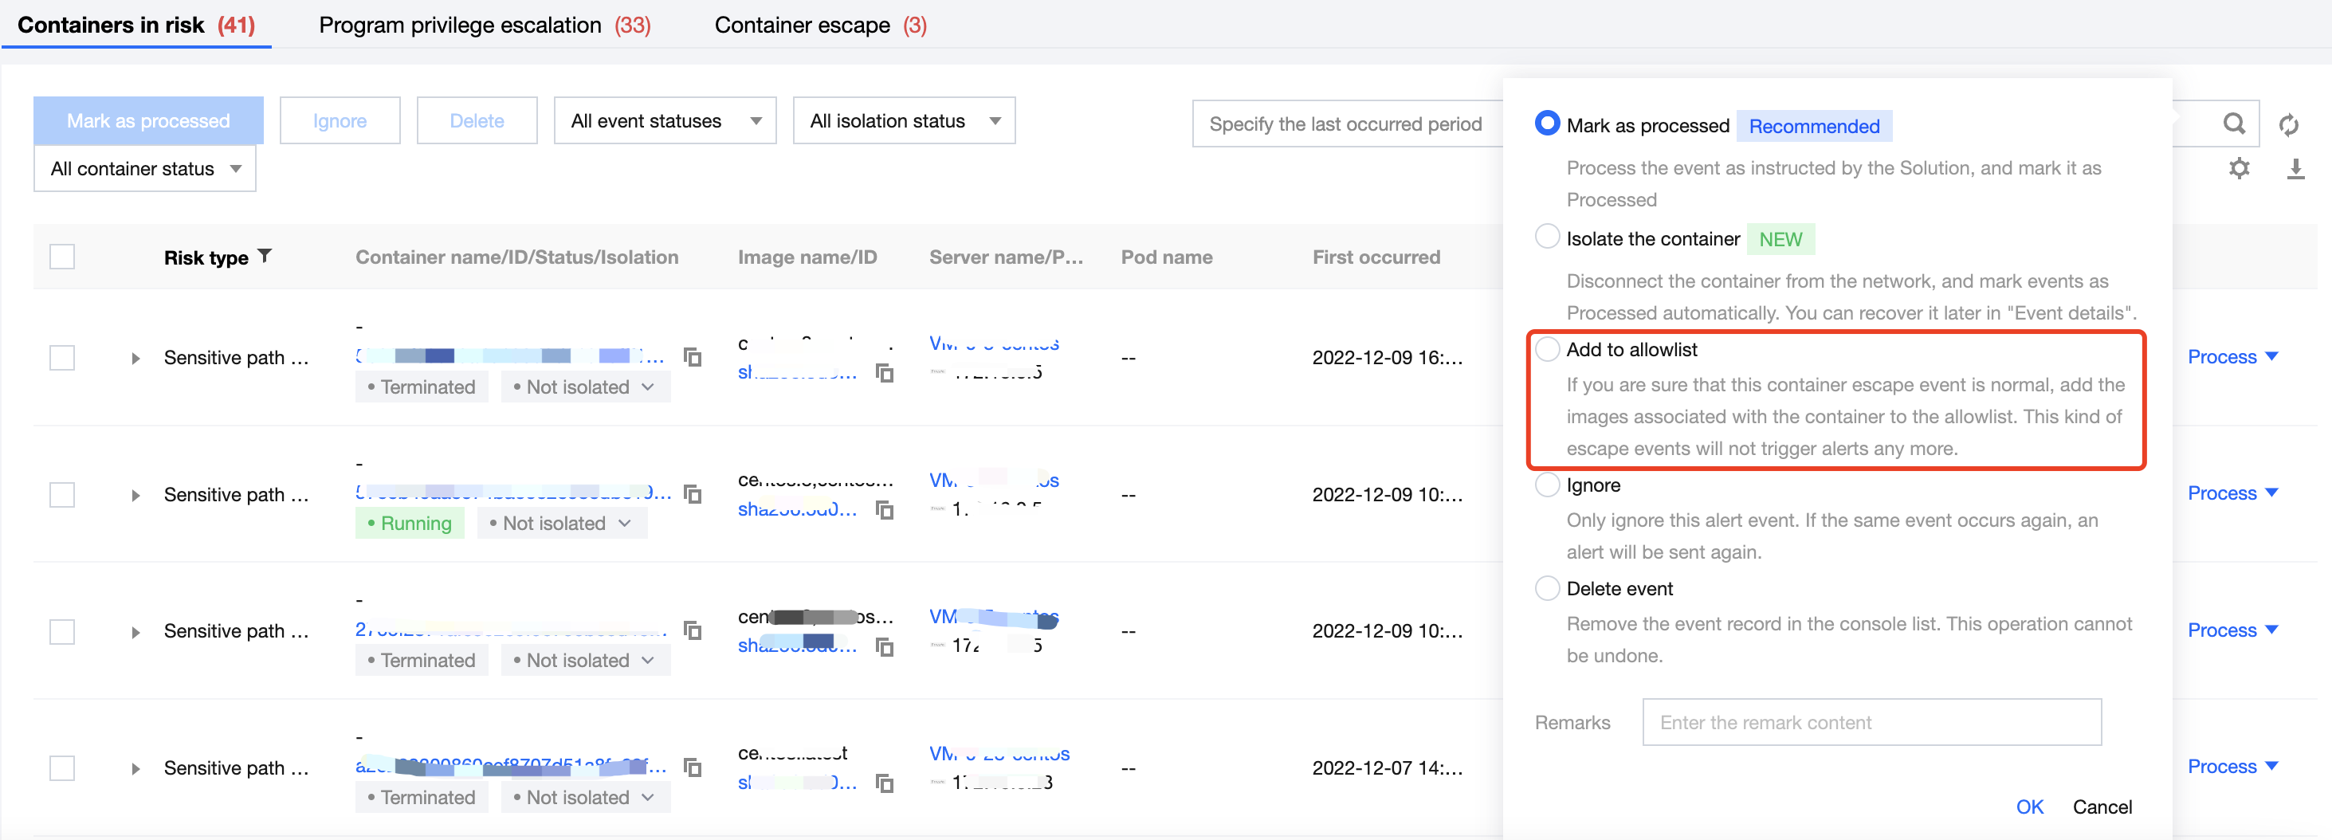Copy the last row's container ID

point(693,767)
